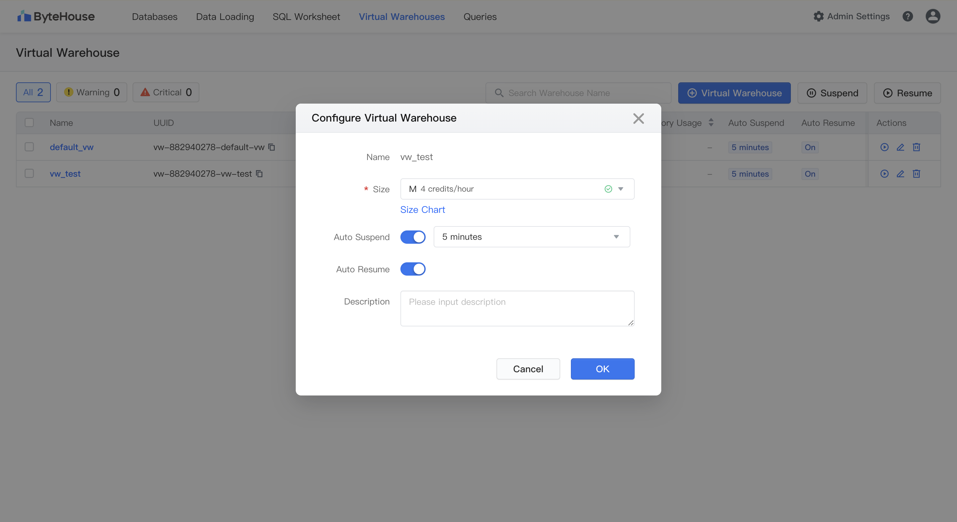The height and width of the screenshot is (522, 957).
Task: Click into the Description text area
Action: [517, 308]
